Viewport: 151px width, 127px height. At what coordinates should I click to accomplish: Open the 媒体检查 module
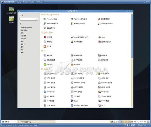click(x=48, y=55)
